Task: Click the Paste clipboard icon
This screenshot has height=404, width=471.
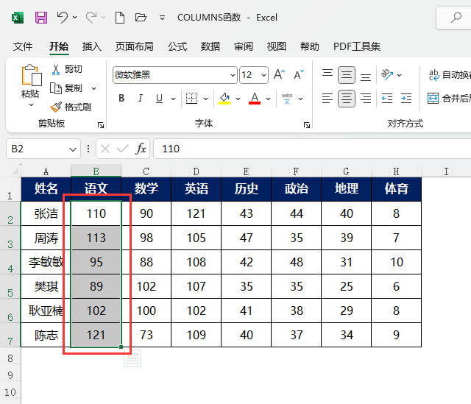Action: pos(31,75)
